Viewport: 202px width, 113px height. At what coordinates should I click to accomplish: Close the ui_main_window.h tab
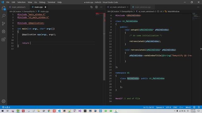[x=128, y=7]
